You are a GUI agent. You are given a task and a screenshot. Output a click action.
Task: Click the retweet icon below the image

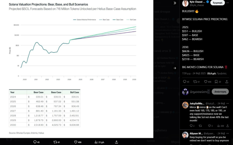tap(55, 142)
